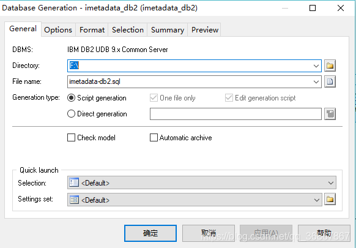Click the DBMS value IBM DB2 UDB 9.x Common Server
The image size is (356, 248).
tap(117, 50)
